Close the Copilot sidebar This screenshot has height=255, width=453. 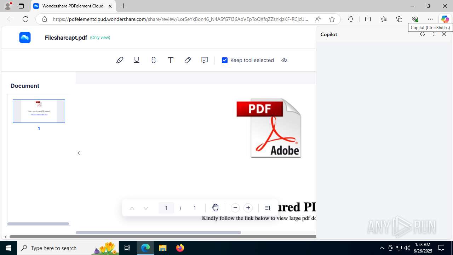click(444, 34)
